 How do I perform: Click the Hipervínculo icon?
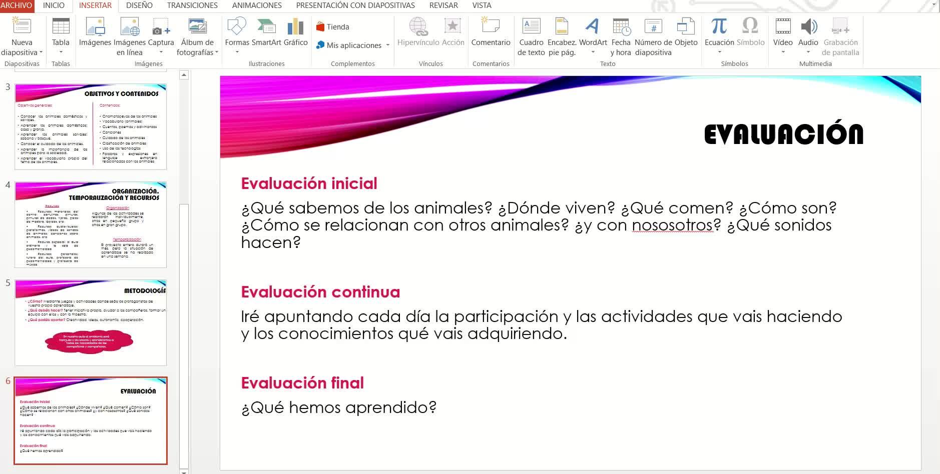click(x=418, y=26)
